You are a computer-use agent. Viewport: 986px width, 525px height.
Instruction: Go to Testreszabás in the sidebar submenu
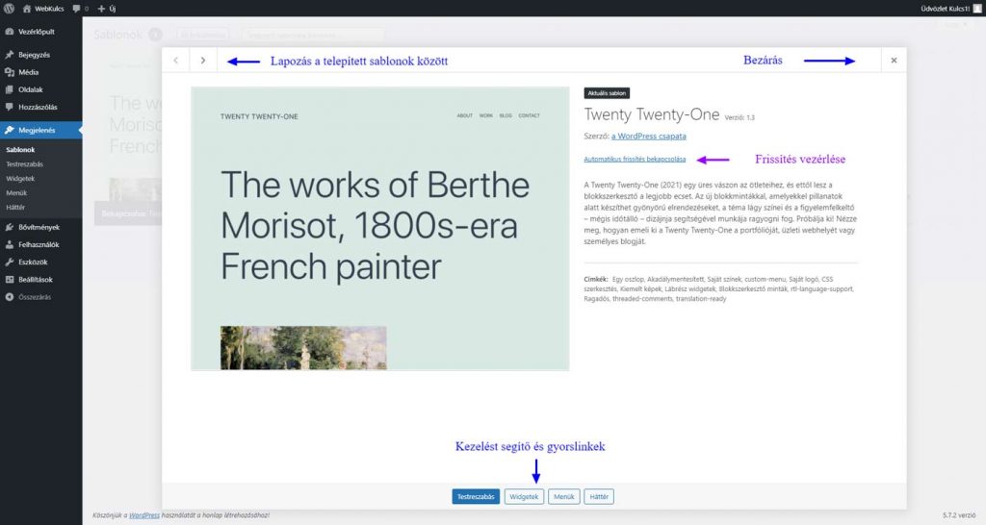pyautogui.click(x=24, y=163)
